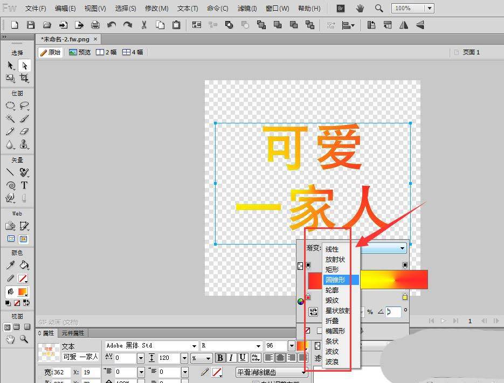Image resolution: width=504 pixels, height=383 pixels.
Task: Open the font size 96 dropdown
Action: (292, 346)
